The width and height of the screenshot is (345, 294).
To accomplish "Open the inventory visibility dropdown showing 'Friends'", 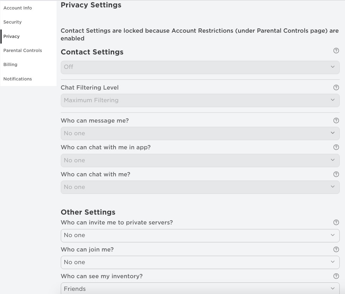I will 200,288.
